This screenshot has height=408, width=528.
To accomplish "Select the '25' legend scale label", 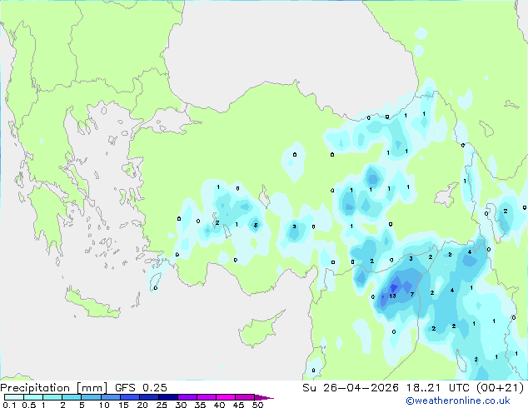I will [x=162, y=405].
